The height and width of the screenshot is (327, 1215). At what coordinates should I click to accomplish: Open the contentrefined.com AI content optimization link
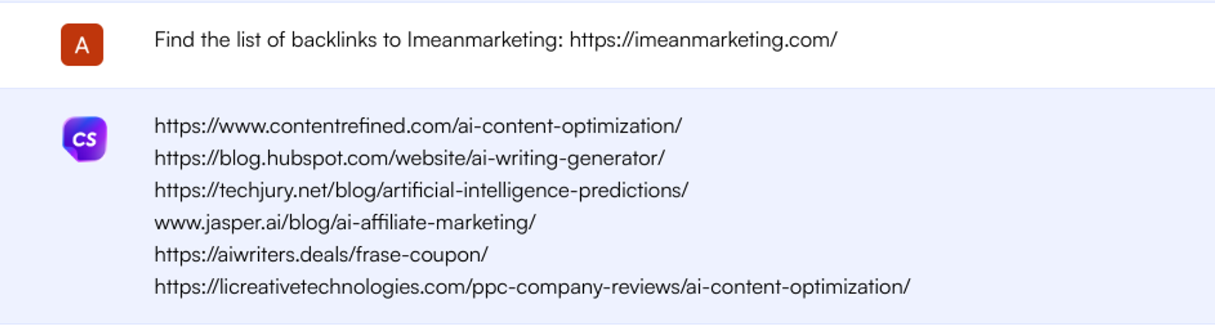(418, 126)
